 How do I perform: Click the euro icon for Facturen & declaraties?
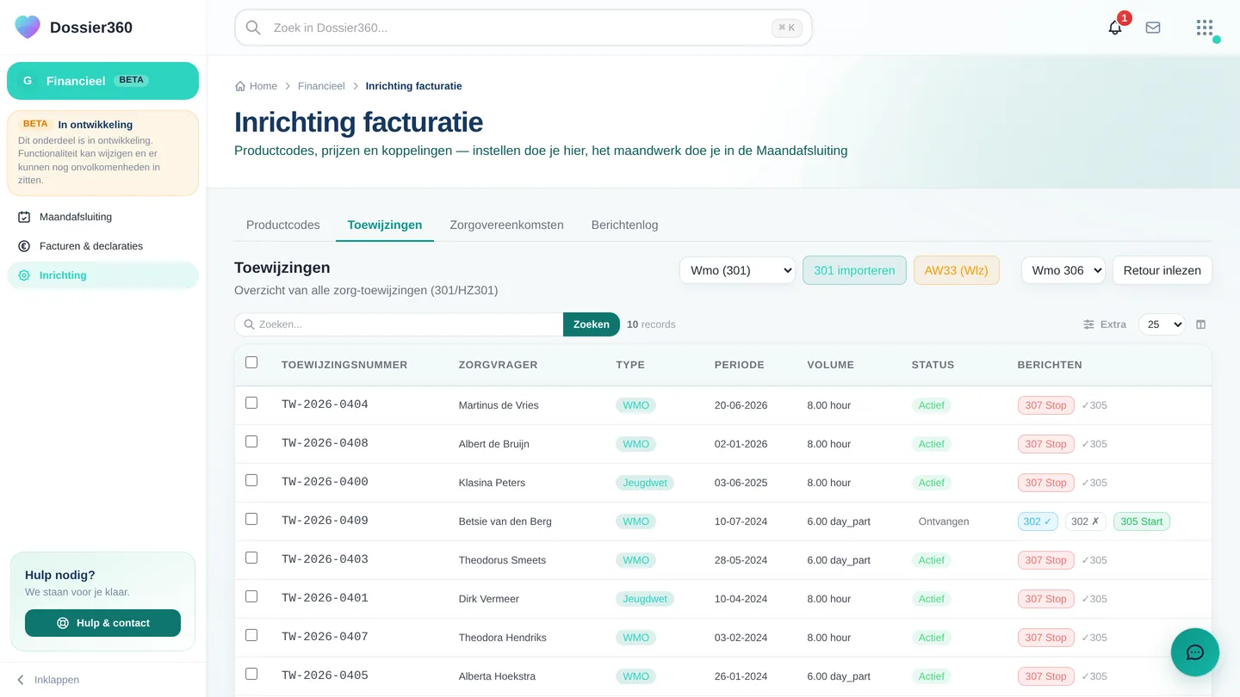24,246
